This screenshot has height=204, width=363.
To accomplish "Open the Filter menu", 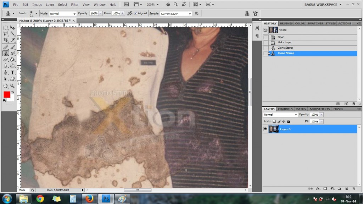I will click(74, 4).
